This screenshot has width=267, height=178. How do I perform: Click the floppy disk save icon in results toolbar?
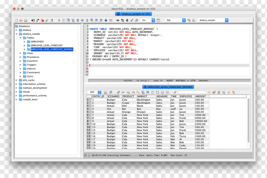click(x=105, y=92)
